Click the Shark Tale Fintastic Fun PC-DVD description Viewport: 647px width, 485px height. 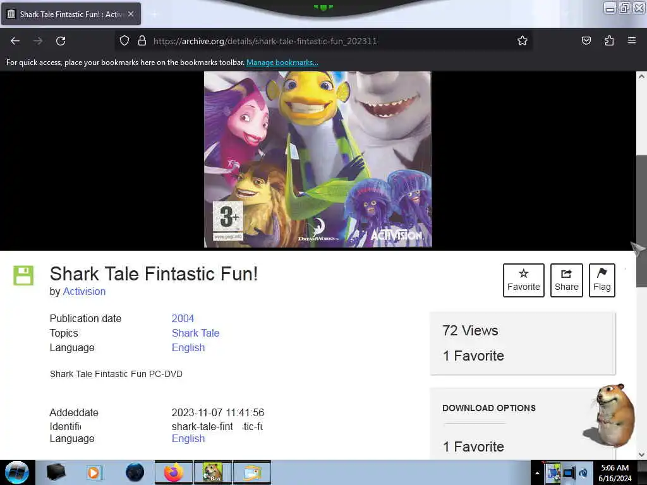pyautogui.click(x=116, y=374)
